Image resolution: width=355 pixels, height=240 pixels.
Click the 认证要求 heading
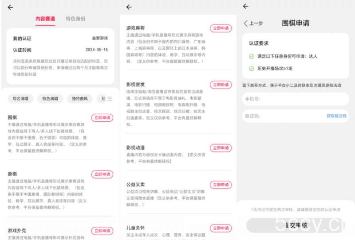(259, 43)
